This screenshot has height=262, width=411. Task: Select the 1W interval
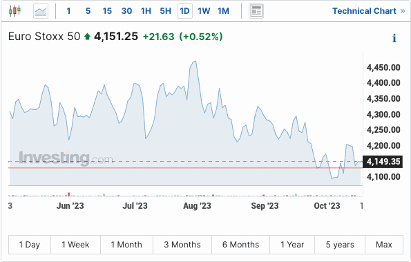click(x=204, y=11)
